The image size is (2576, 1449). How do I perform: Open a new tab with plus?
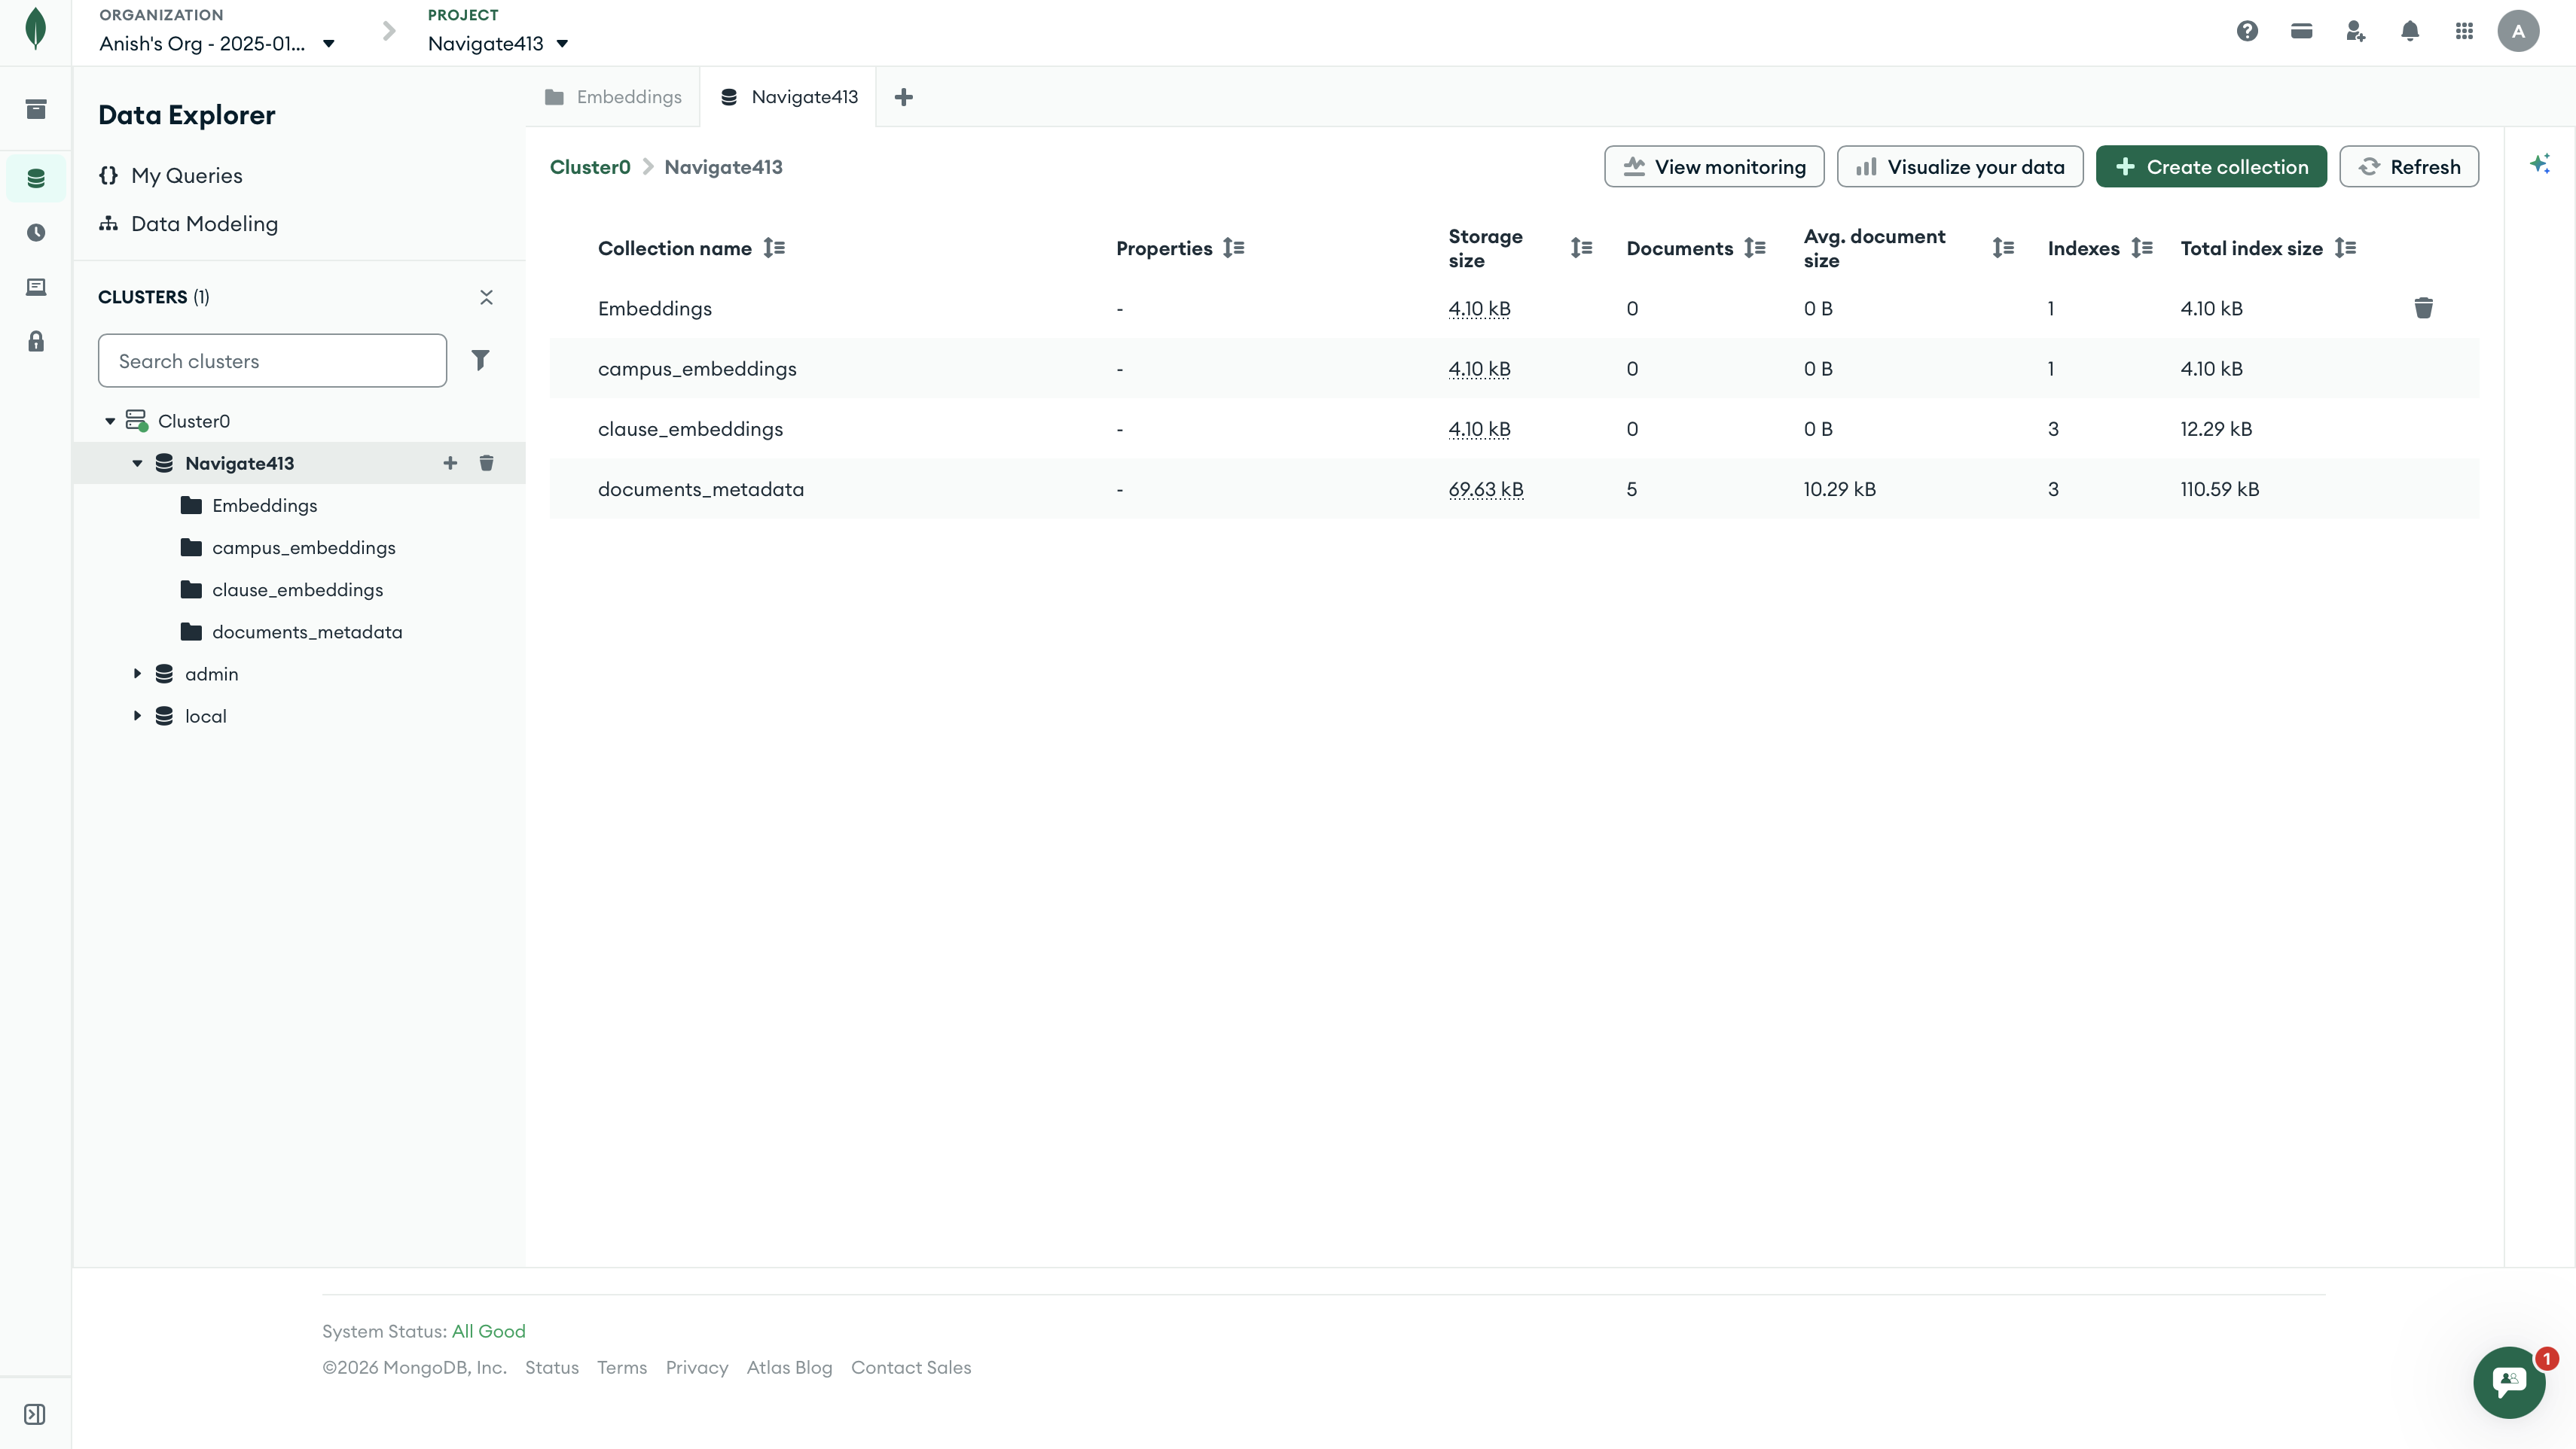pos(903,97)
